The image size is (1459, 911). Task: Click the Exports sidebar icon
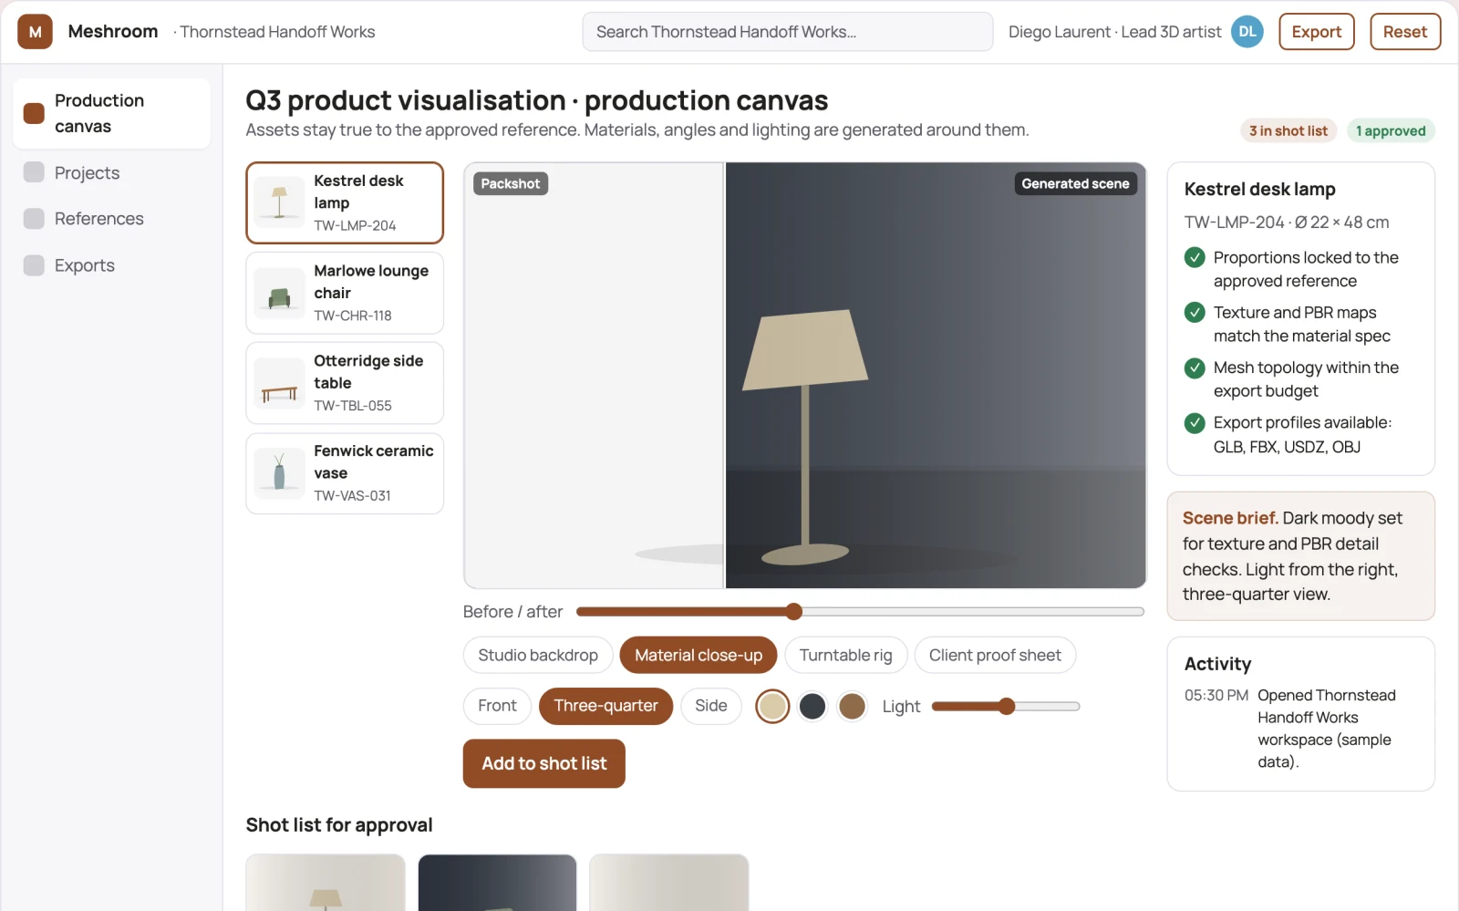point(34,265)
